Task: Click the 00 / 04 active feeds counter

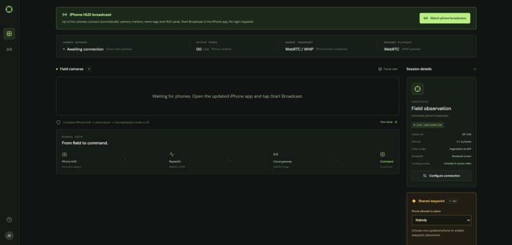Action: coord(203,49)
